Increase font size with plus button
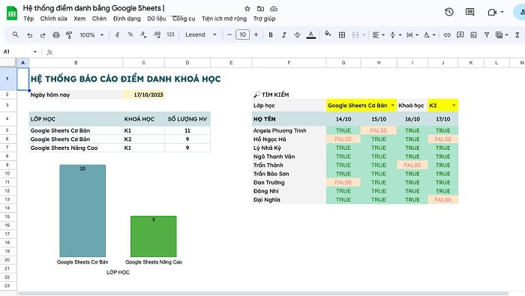The height and width of the screenshot is (296, 525). point(256,34)
